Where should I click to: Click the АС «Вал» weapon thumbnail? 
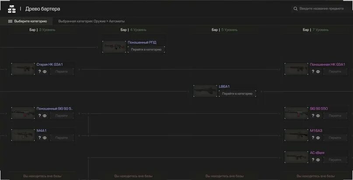[x=296, y=157]
